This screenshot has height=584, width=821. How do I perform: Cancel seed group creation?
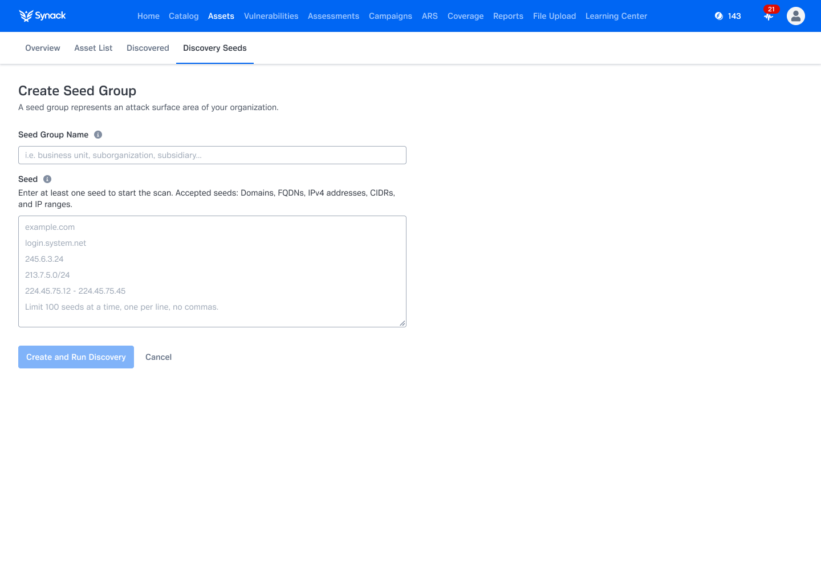[158, 357]
